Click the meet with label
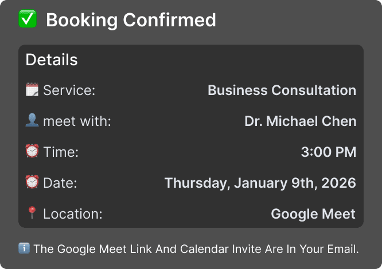 click(77, 121)
